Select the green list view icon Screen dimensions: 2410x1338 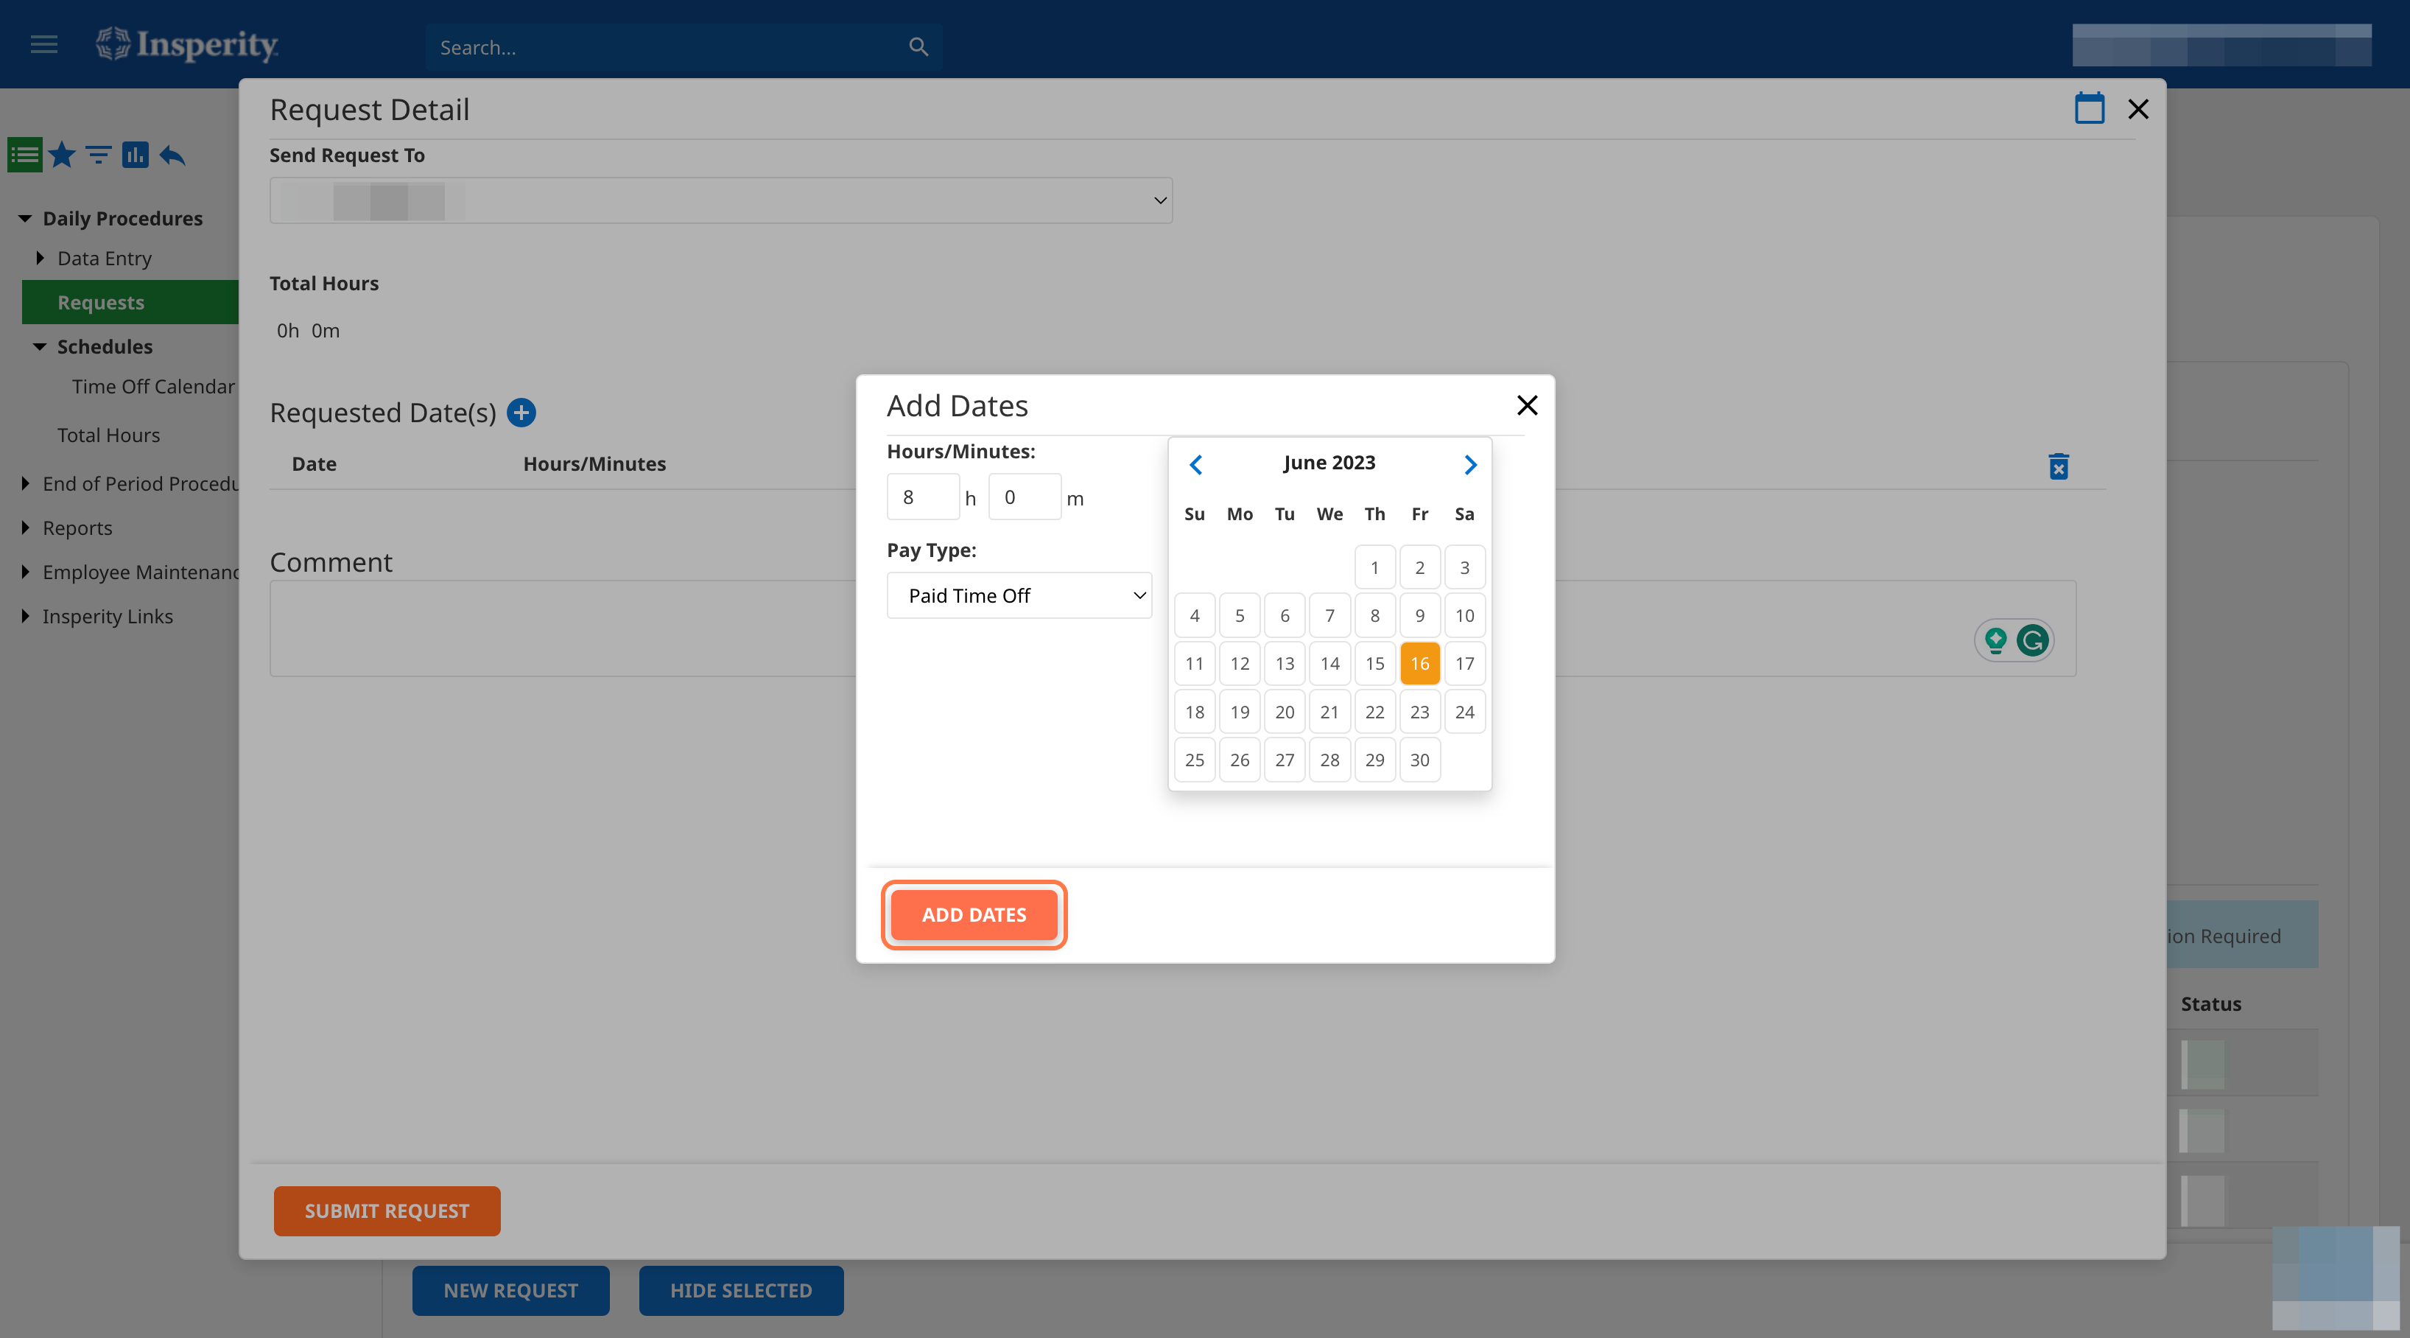coord(25,155)
